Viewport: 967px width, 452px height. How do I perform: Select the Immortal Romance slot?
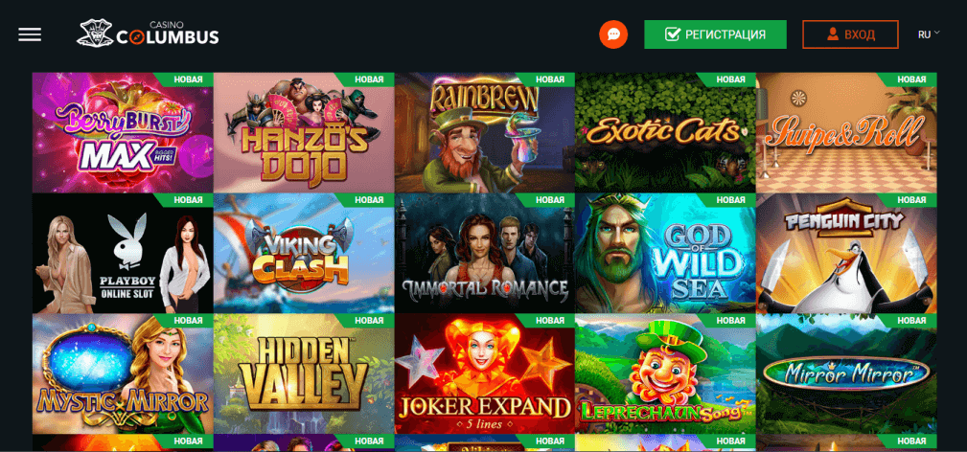pyautogui.click(x=485, y=254)
